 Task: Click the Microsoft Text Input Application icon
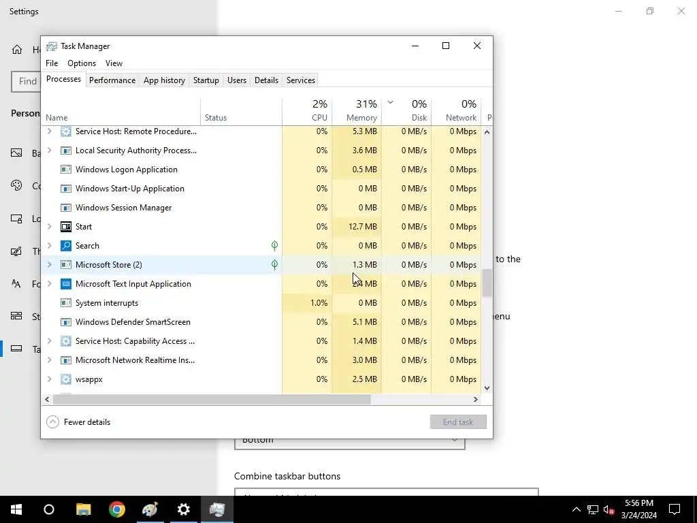(66, 284)
